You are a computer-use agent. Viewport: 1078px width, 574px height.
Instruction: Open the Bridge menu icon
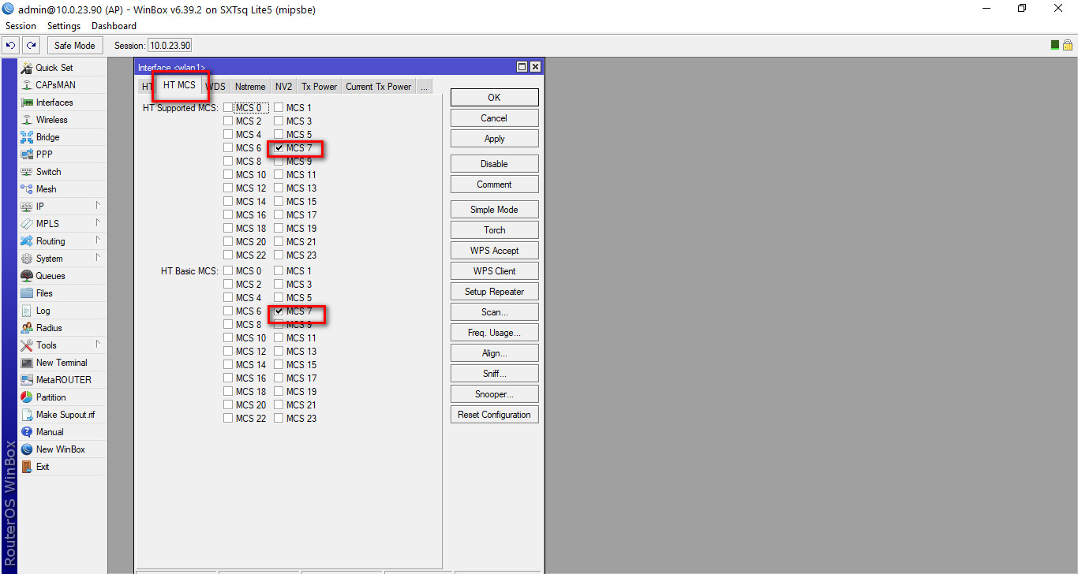(27, 137)
